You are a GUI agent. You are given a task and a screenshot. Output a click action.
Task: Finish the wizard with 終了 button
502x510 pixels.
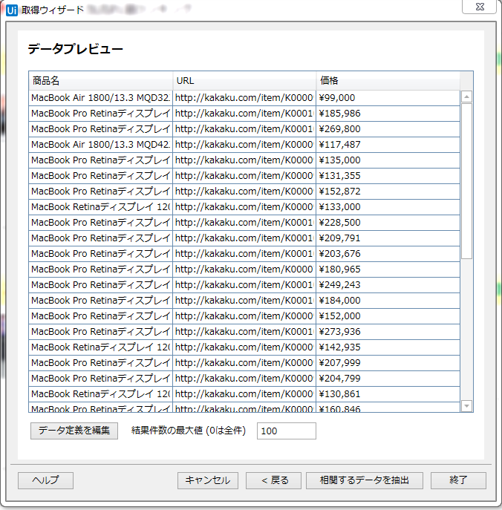pos(458,480)
